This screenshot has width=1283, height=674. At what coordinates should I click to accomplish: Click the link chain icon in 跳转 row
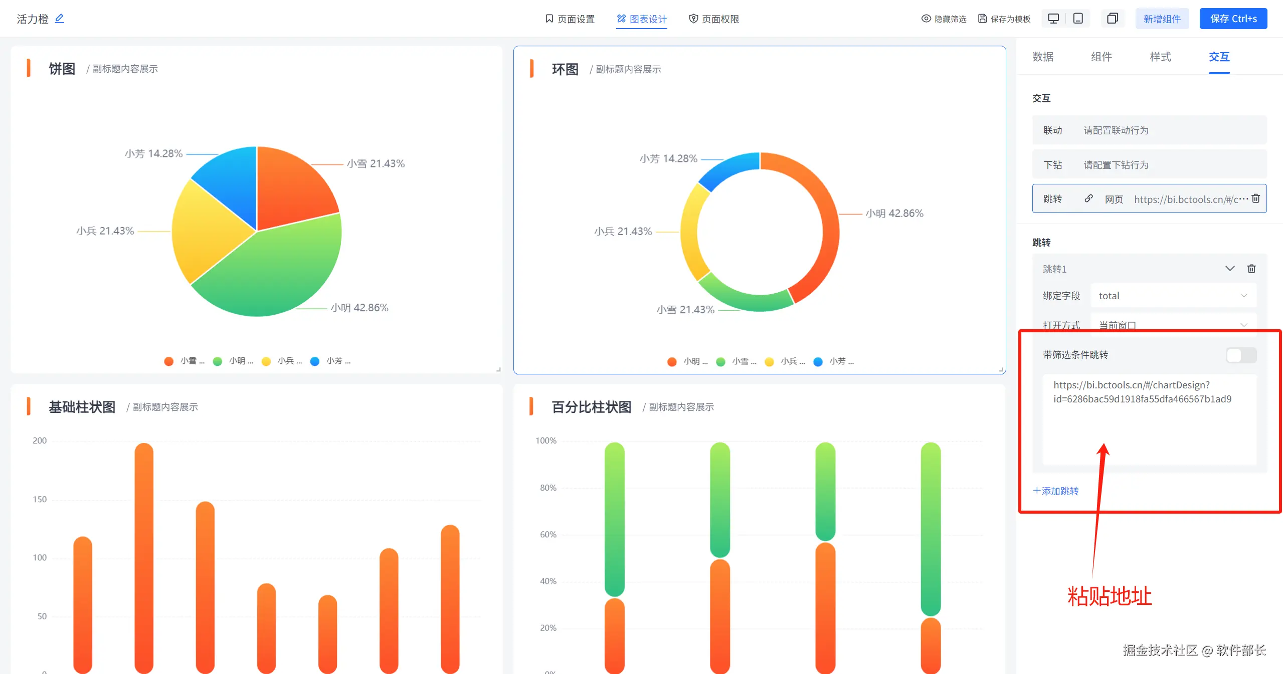point(1088,198)
